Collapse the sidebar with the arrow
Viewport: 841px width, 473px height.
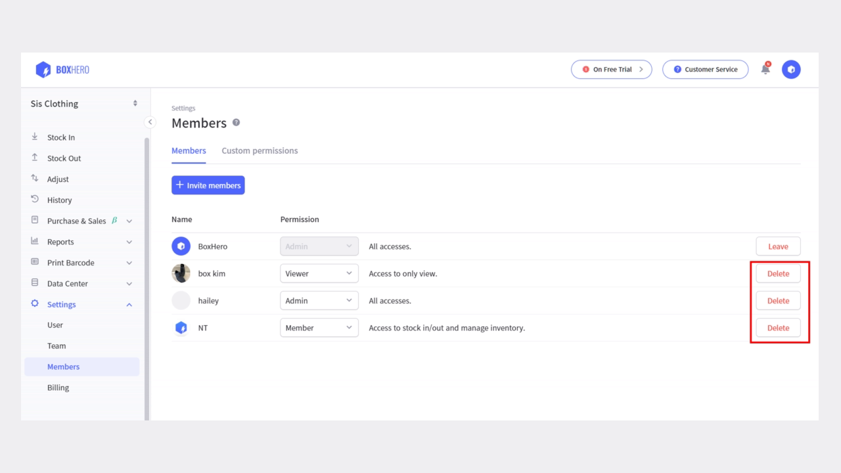150,122
